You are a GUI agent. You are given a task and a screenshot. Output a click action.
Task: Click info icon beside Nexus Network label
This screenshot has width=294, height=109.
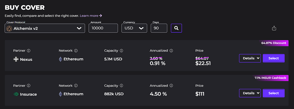[76, 50]
